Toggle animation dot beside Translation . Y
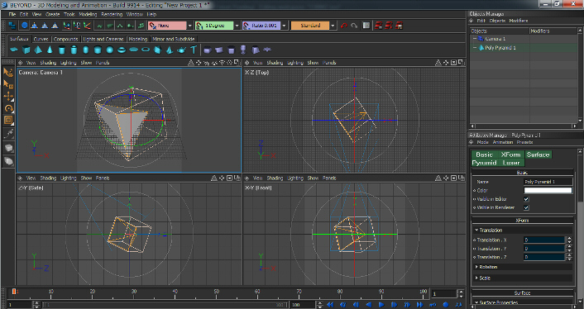Image resolution: width=584 pixels, height=309 pixels. coord(475,249)
